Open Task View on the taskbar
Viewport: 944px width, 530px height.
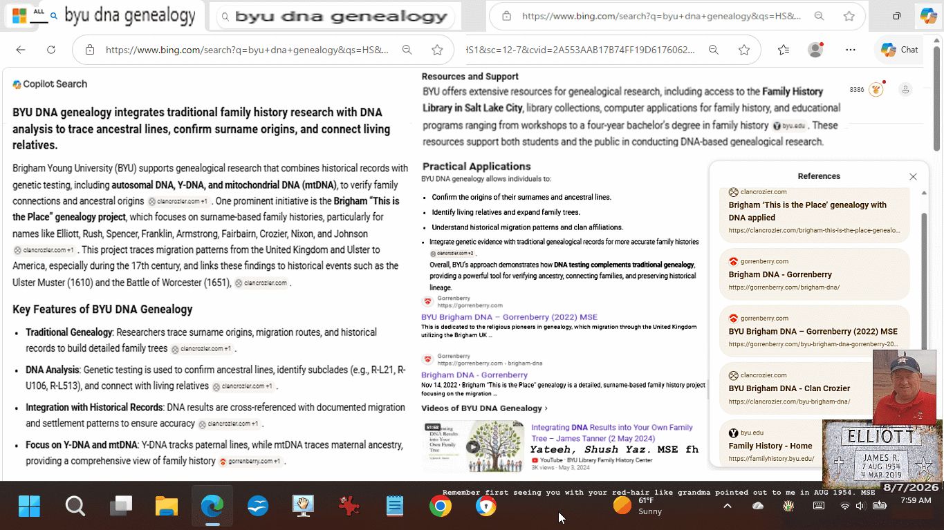121,507
